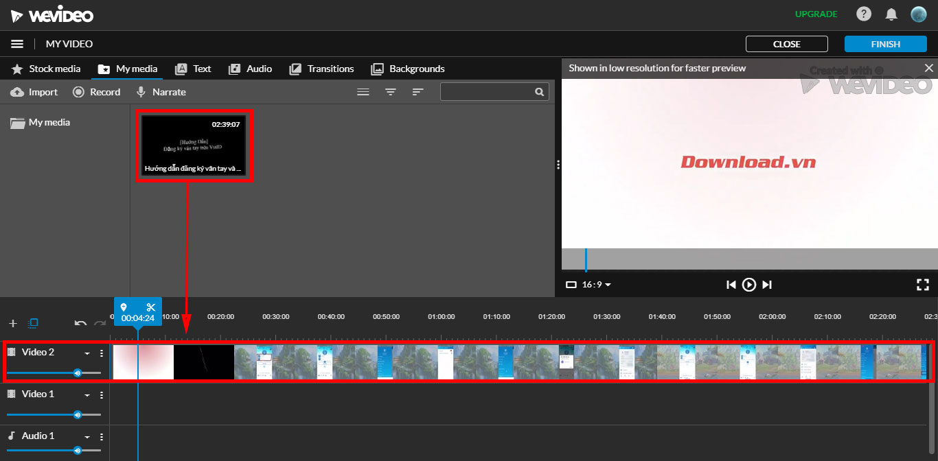This screenshot has width=938, height=461.
Task: Expand the Video 2 track dropdown arrow
Action: pos(87,353)
